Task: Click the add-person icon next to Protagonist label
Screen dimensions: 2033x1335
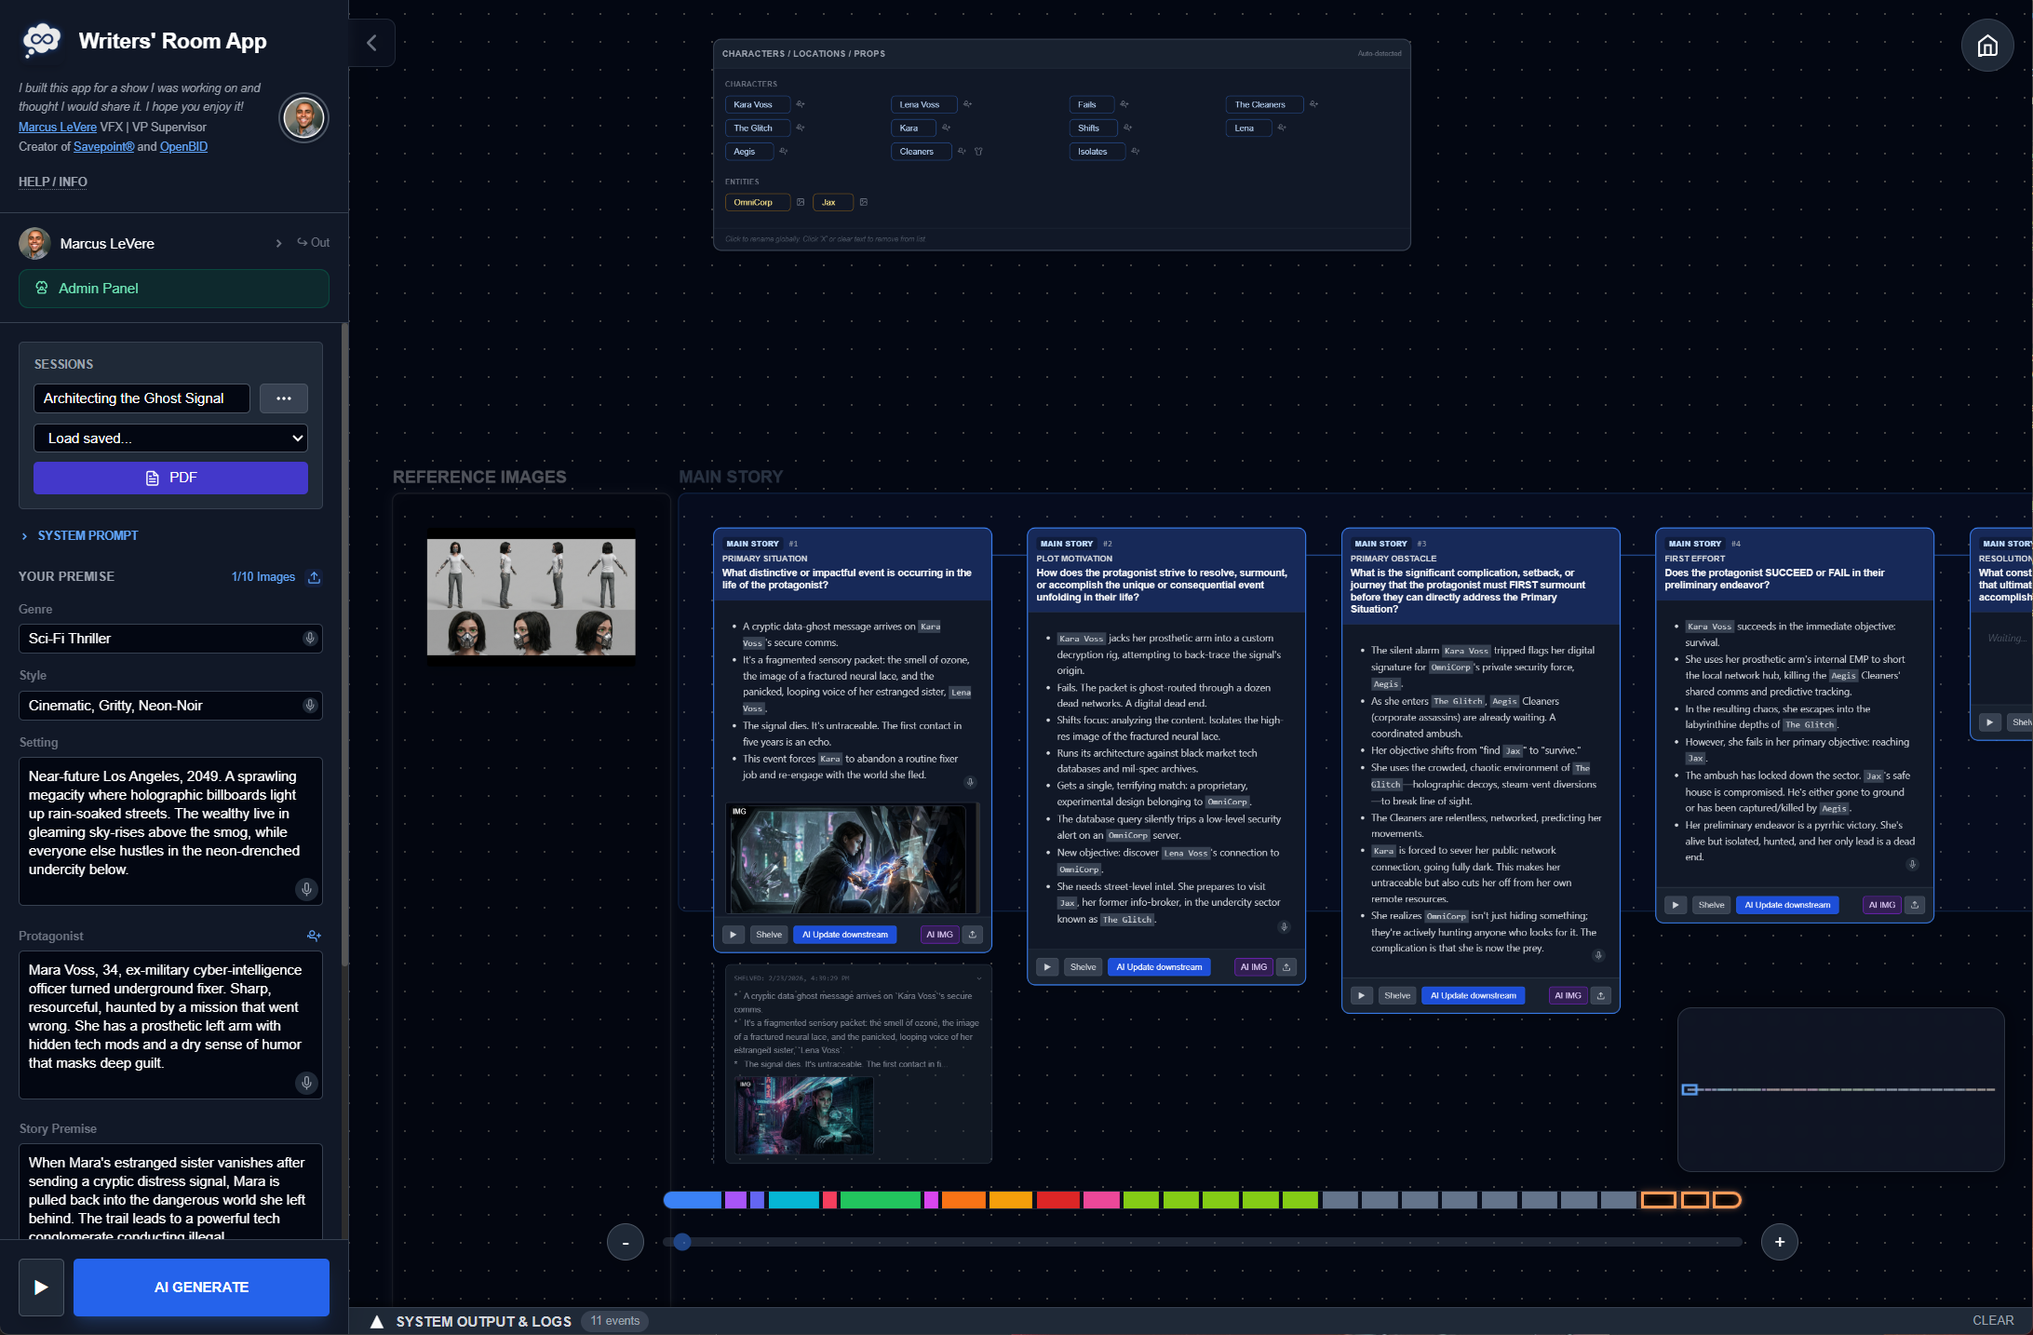Action: pos(314,936)
